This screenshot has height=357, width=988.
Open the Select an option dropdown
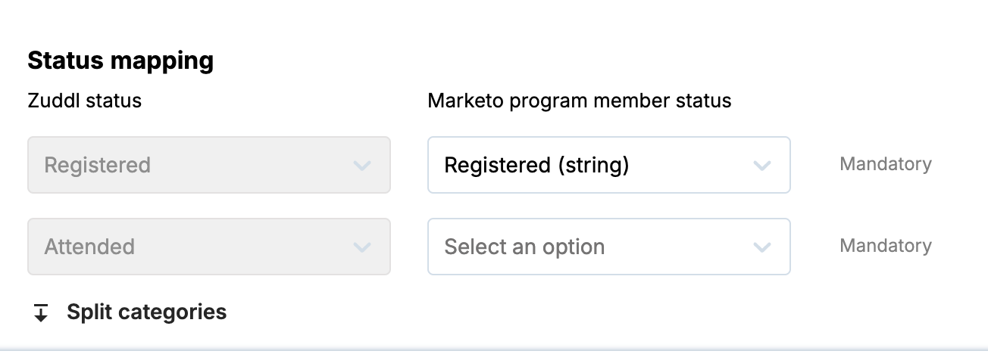click(x=608, y=247)
